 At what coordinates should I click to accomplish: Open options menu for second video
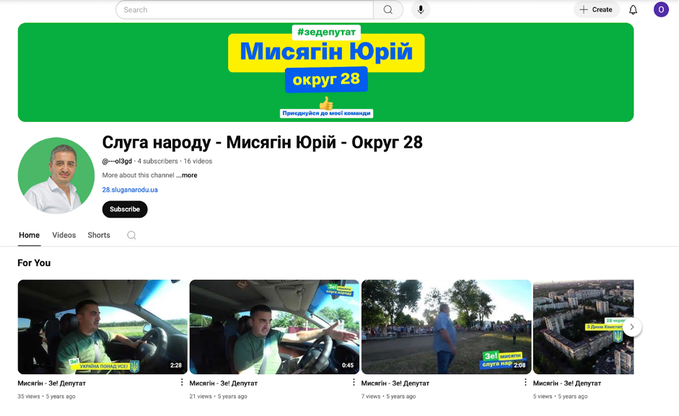pyautogui.click(x=354, y=383)
